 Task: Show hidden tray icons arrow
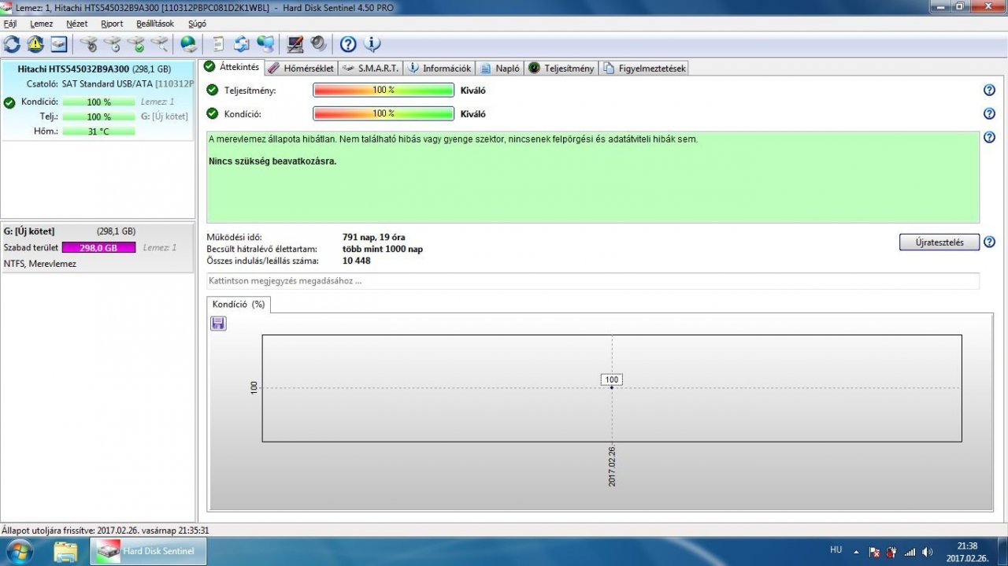click(x=856, y=552)
